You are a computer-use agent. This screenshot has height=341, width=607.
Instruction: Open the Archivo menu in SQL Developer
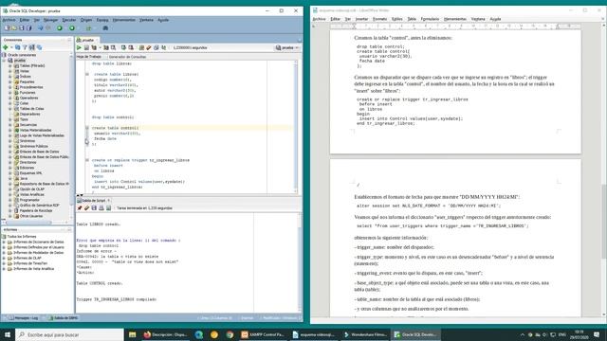click(9, 20)
